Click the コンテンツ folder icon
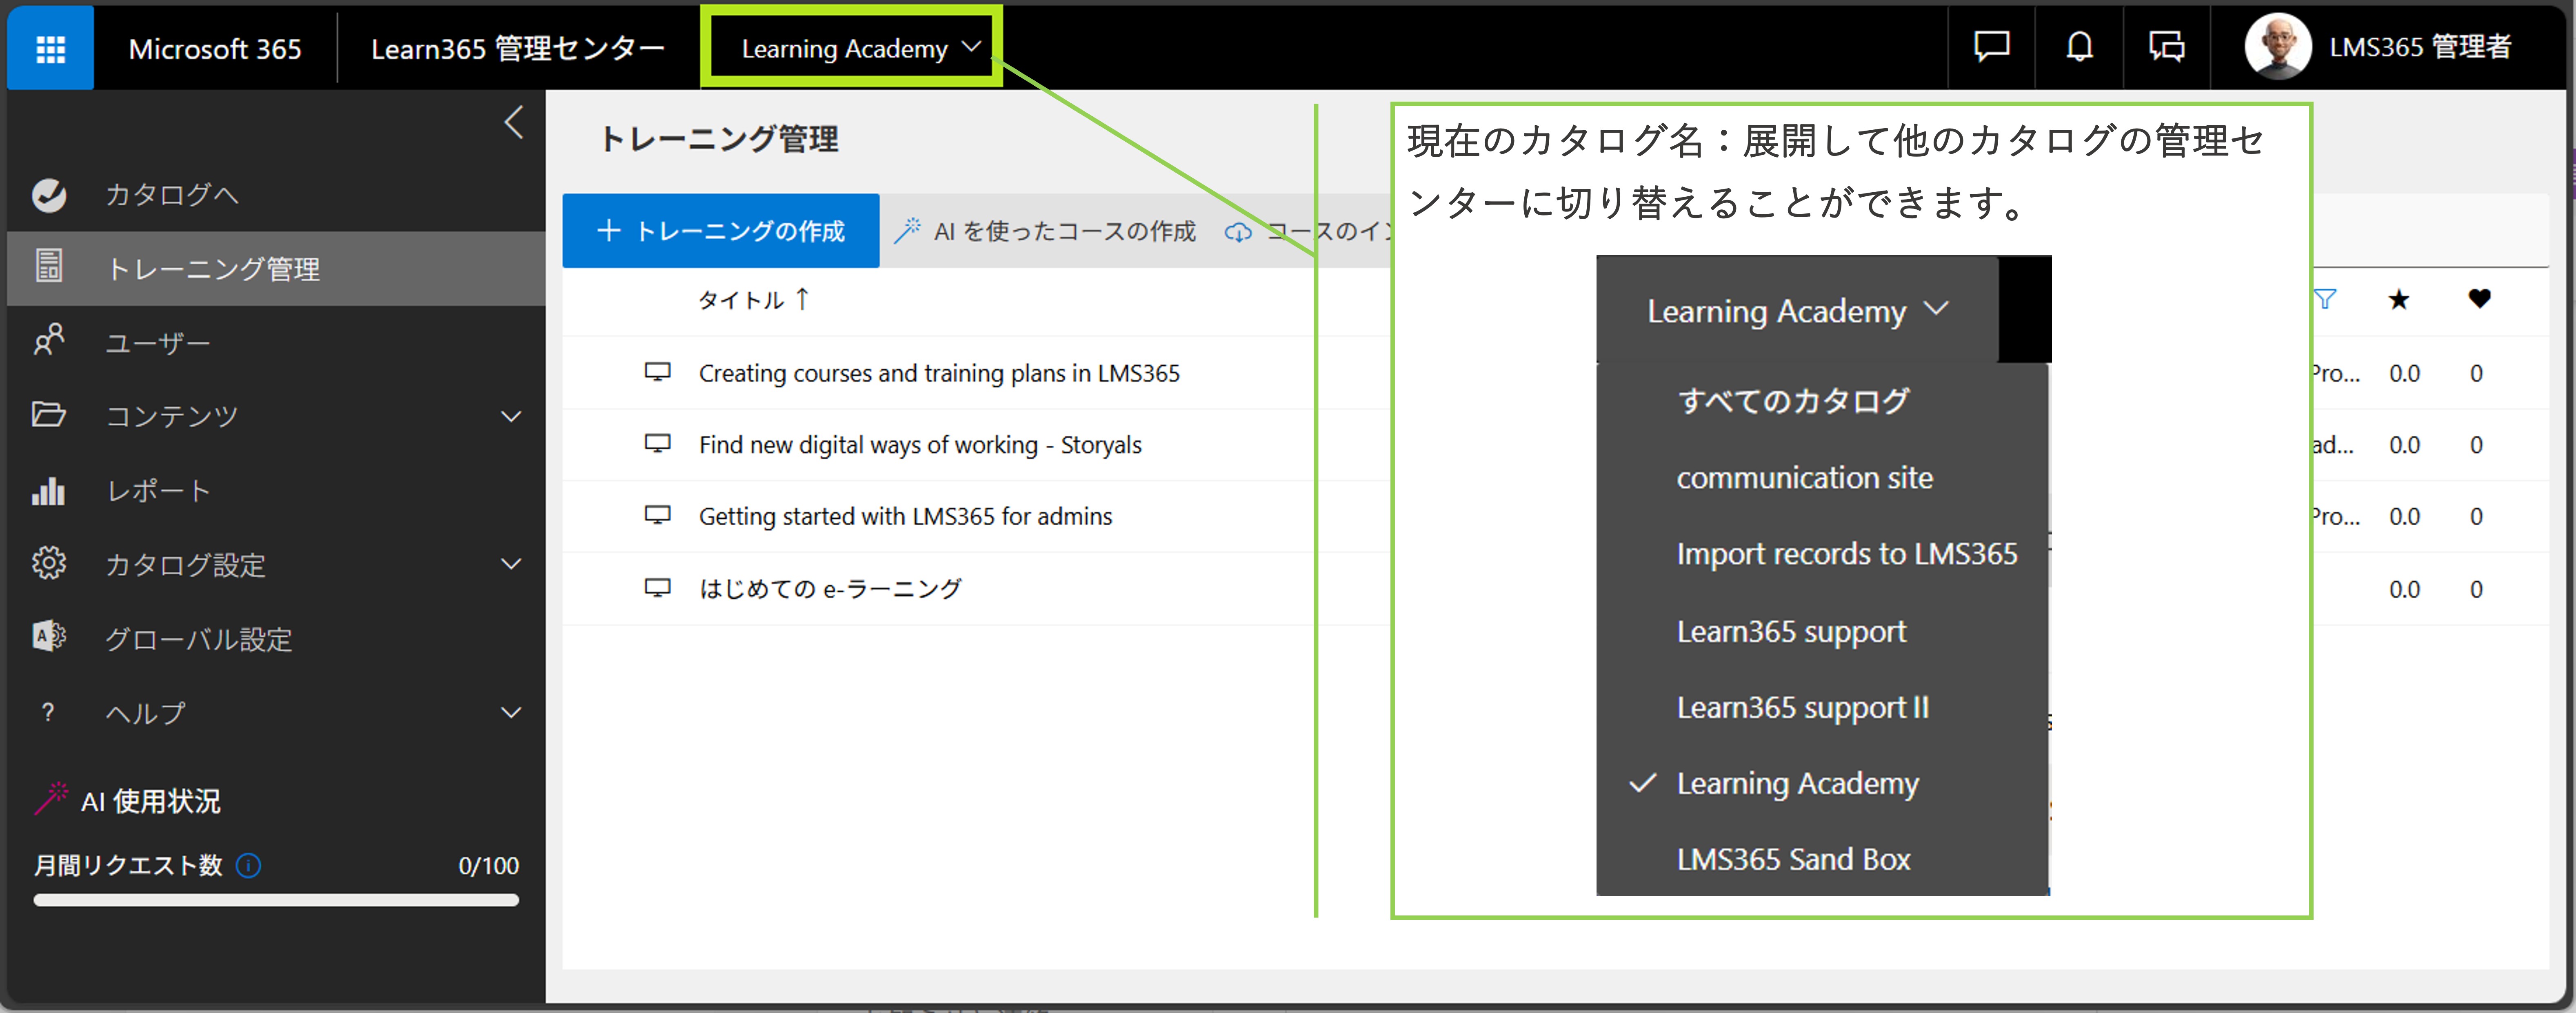The image size is (2576, 1013). coord(49,414)
